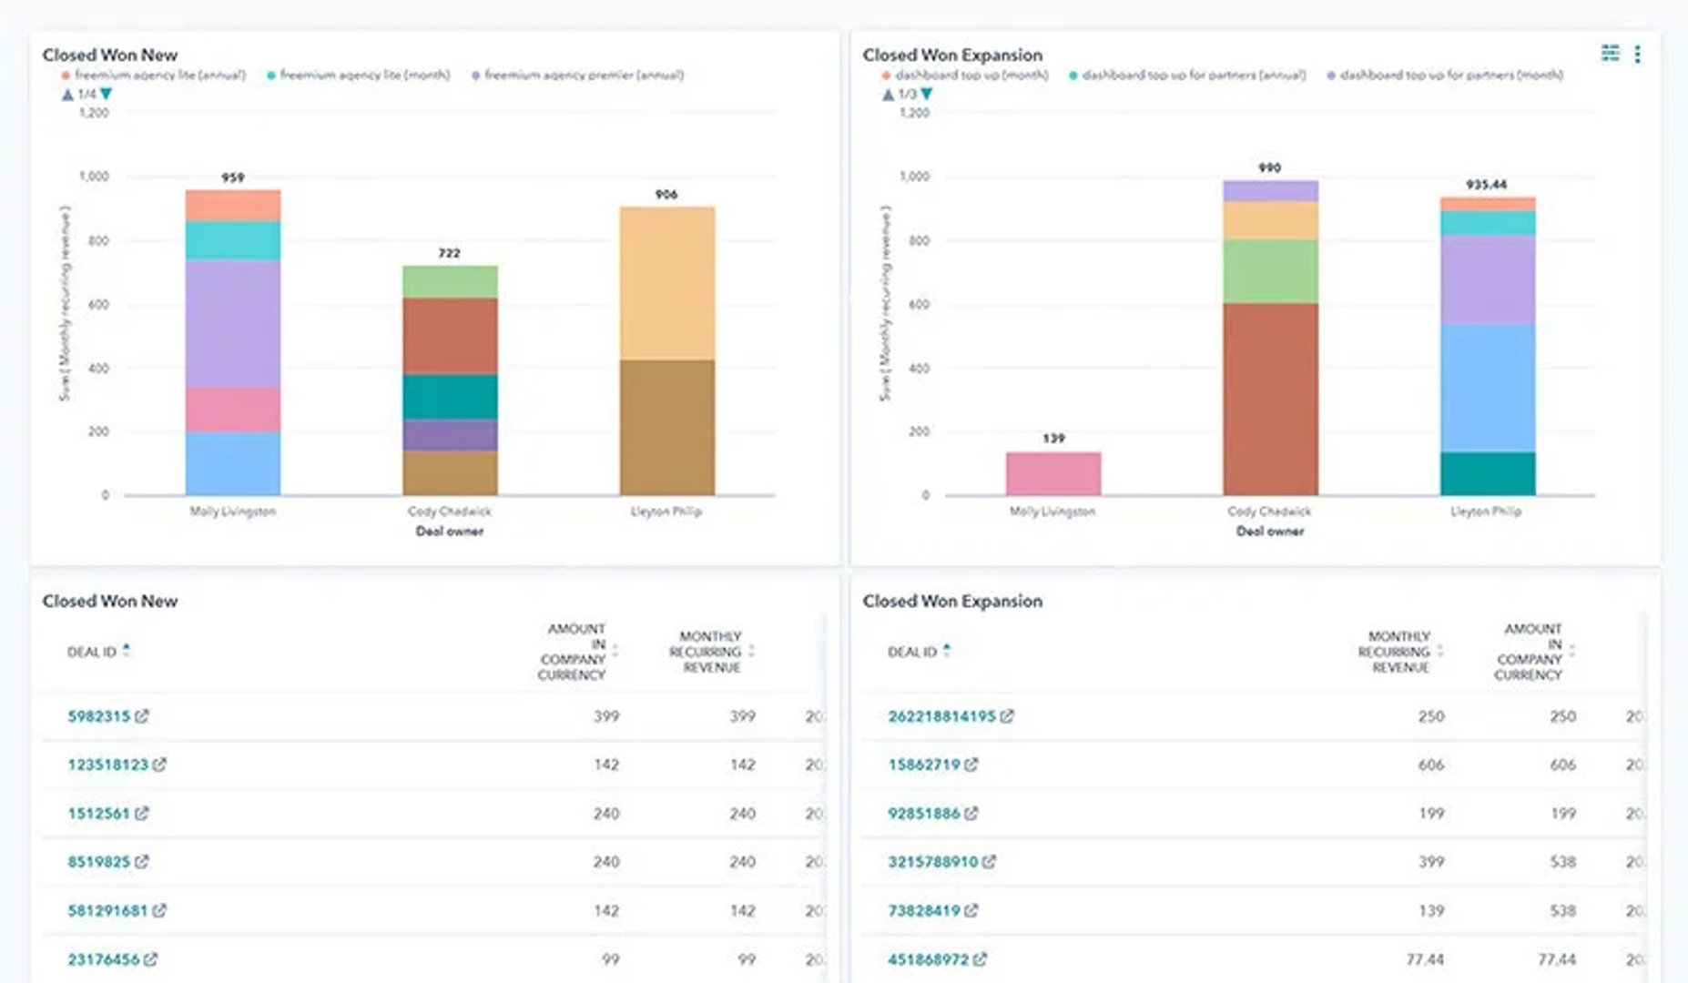Open deal 3215788910 link
Image resolution: width=1688 pixels, height=983 pixels.
[933, 861]
